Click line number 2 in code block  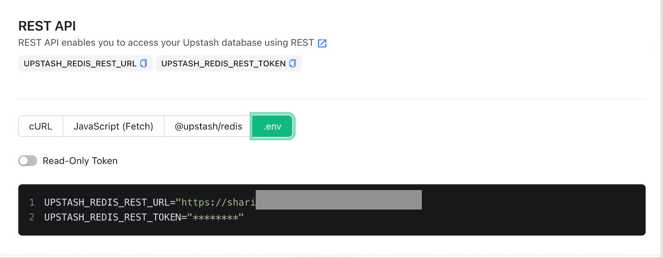pos(32,217)
